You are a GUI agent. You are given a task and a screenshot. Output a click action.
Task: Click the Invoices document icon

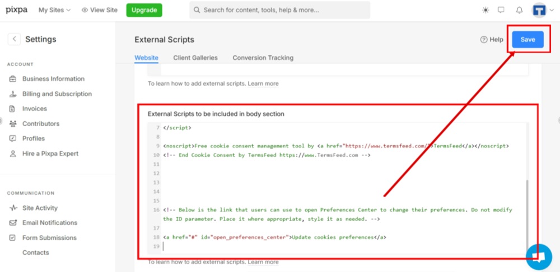pos(13,109)
